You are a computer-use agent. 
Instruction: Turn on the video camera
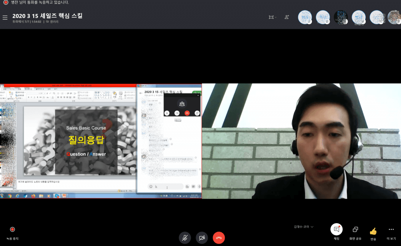click(x=202, y=238)
